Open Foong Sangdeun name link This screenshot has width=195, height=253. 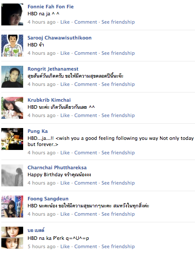tap(48, 199)
